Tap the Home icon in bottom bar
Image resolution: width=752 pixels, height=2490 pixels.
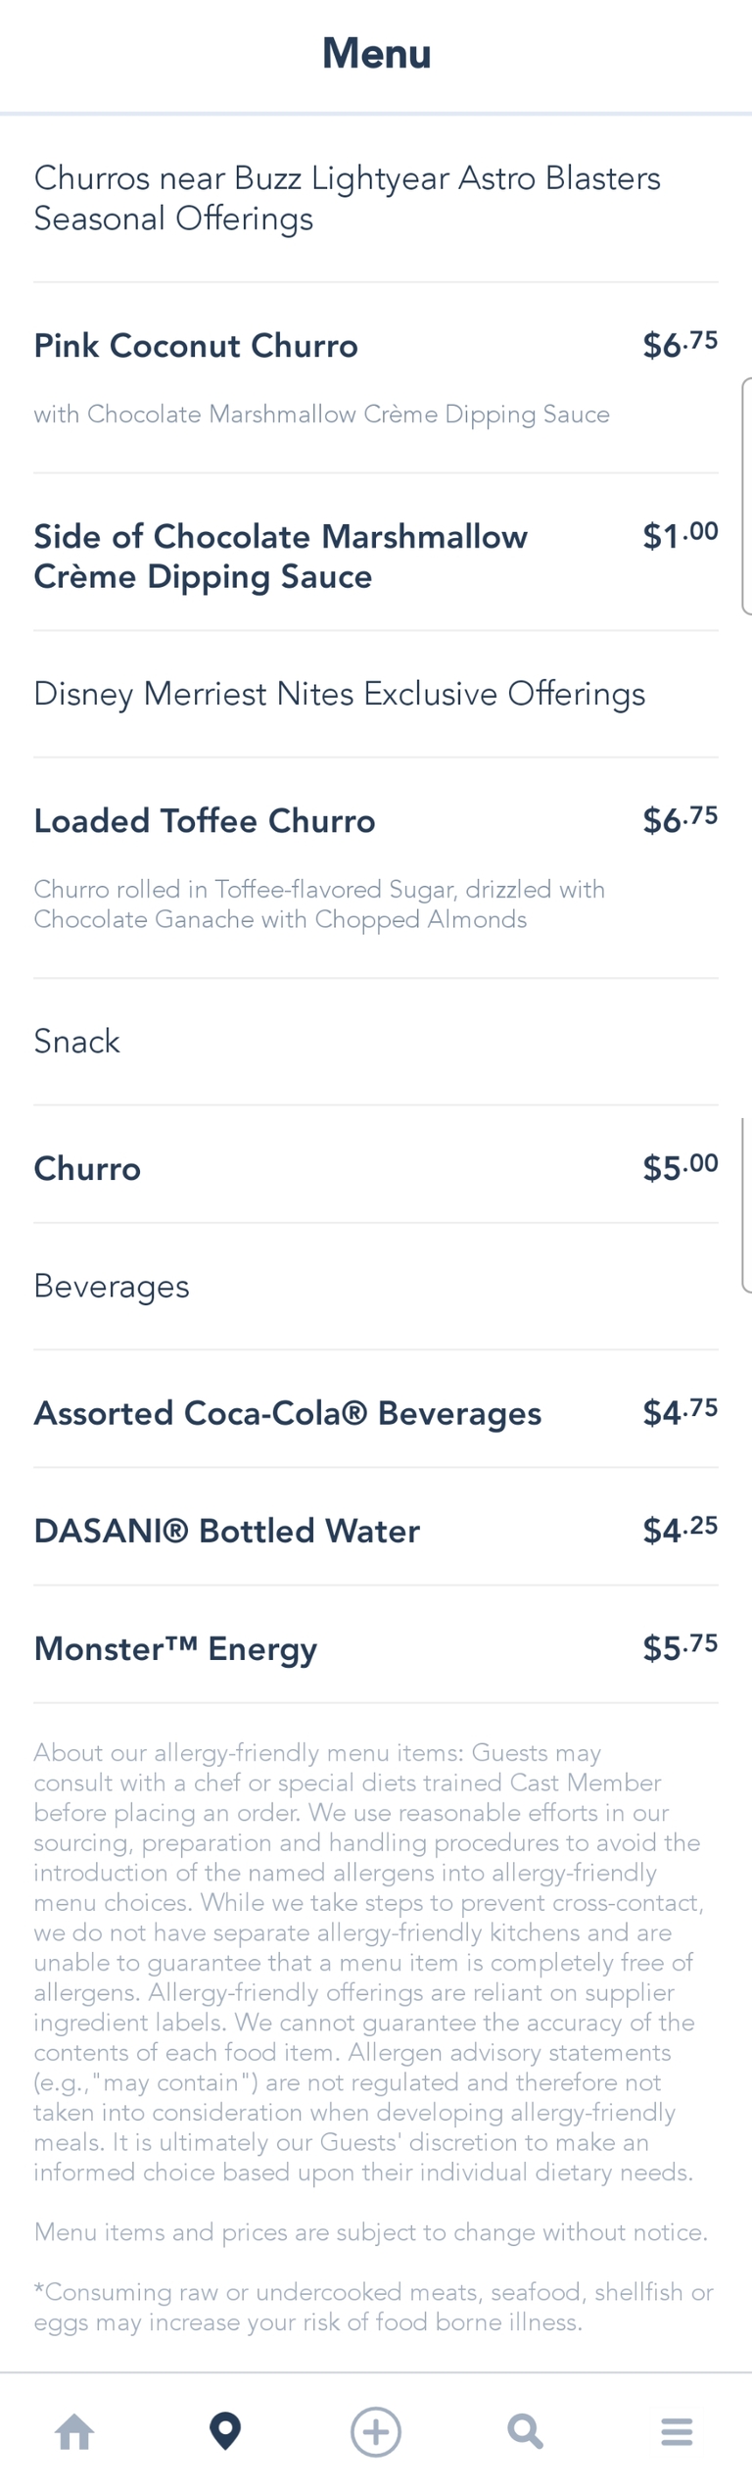tap(75, 2430)
